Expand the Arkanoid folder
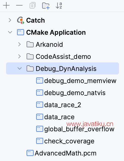 [x=20, y=44]
